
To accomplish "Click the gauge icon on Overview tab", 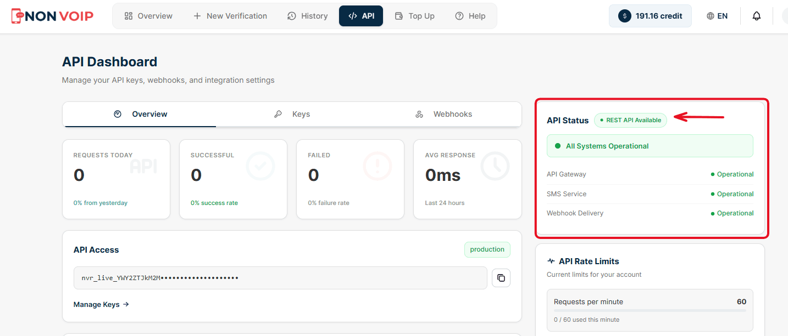I will point(118,114).
